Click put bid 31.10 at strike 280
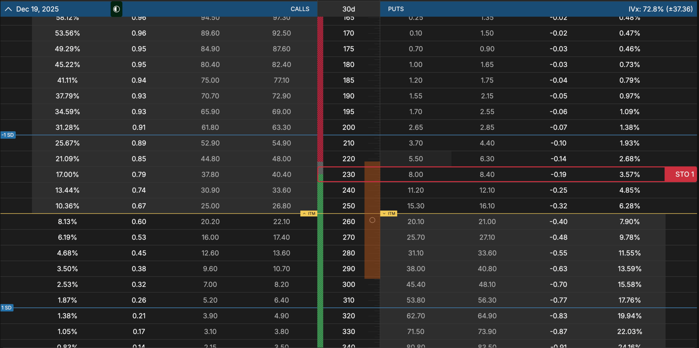Viewport: 699px width, 348px height. coord(416,253)
